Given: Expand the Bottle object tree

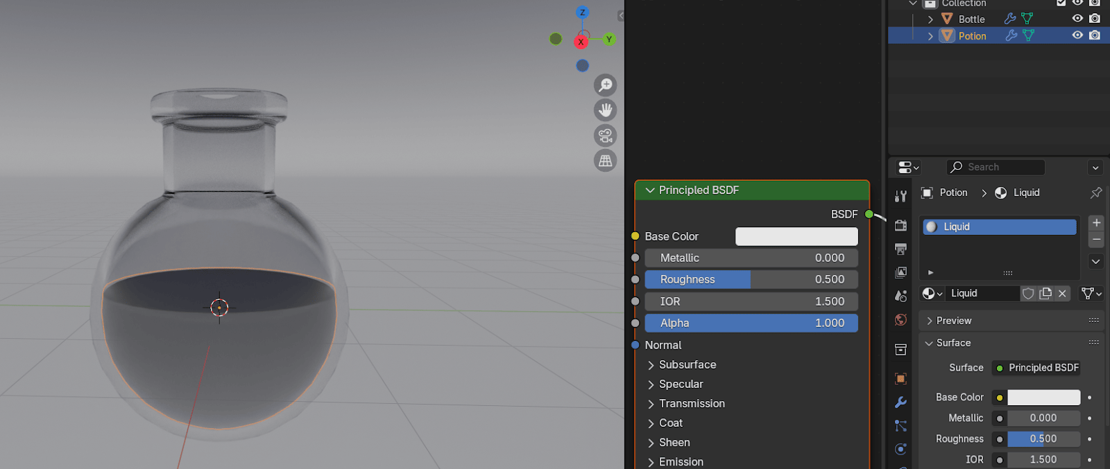Looking at the screenshot, I should (930, 19).
